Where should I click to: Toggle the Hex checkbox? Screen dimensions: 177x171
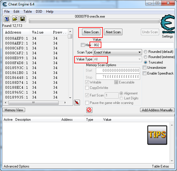click(83, 45)
